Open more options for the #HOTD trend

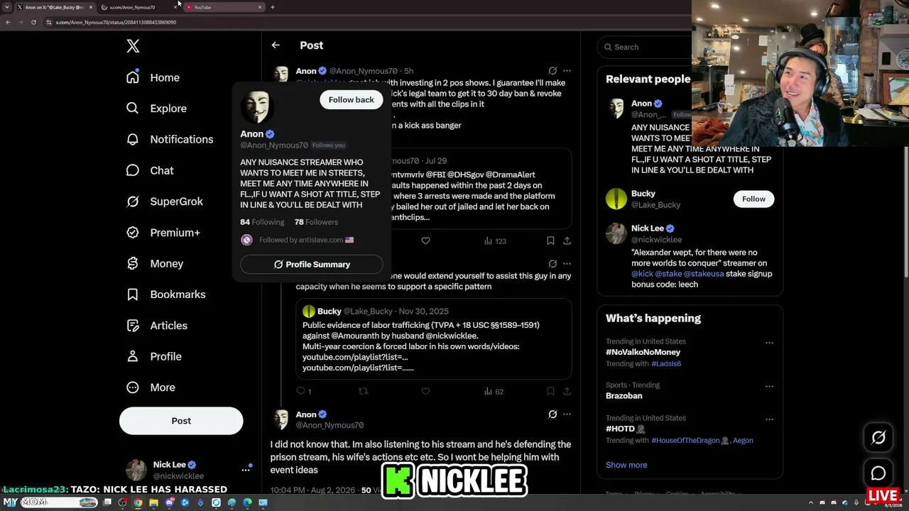[x=769, y=419]
